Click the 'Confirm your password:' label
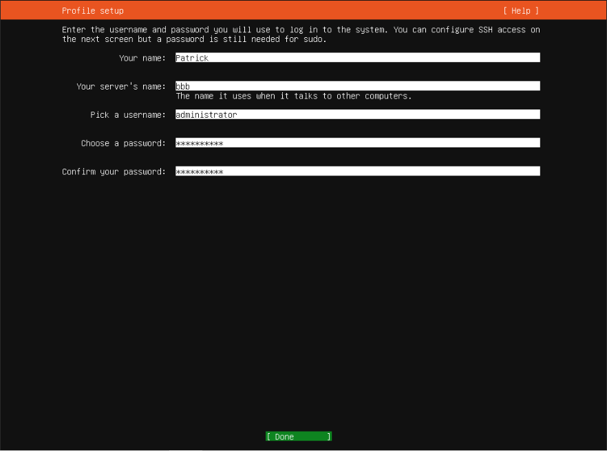Screen dimensions: 607x451 coord(114,171)
